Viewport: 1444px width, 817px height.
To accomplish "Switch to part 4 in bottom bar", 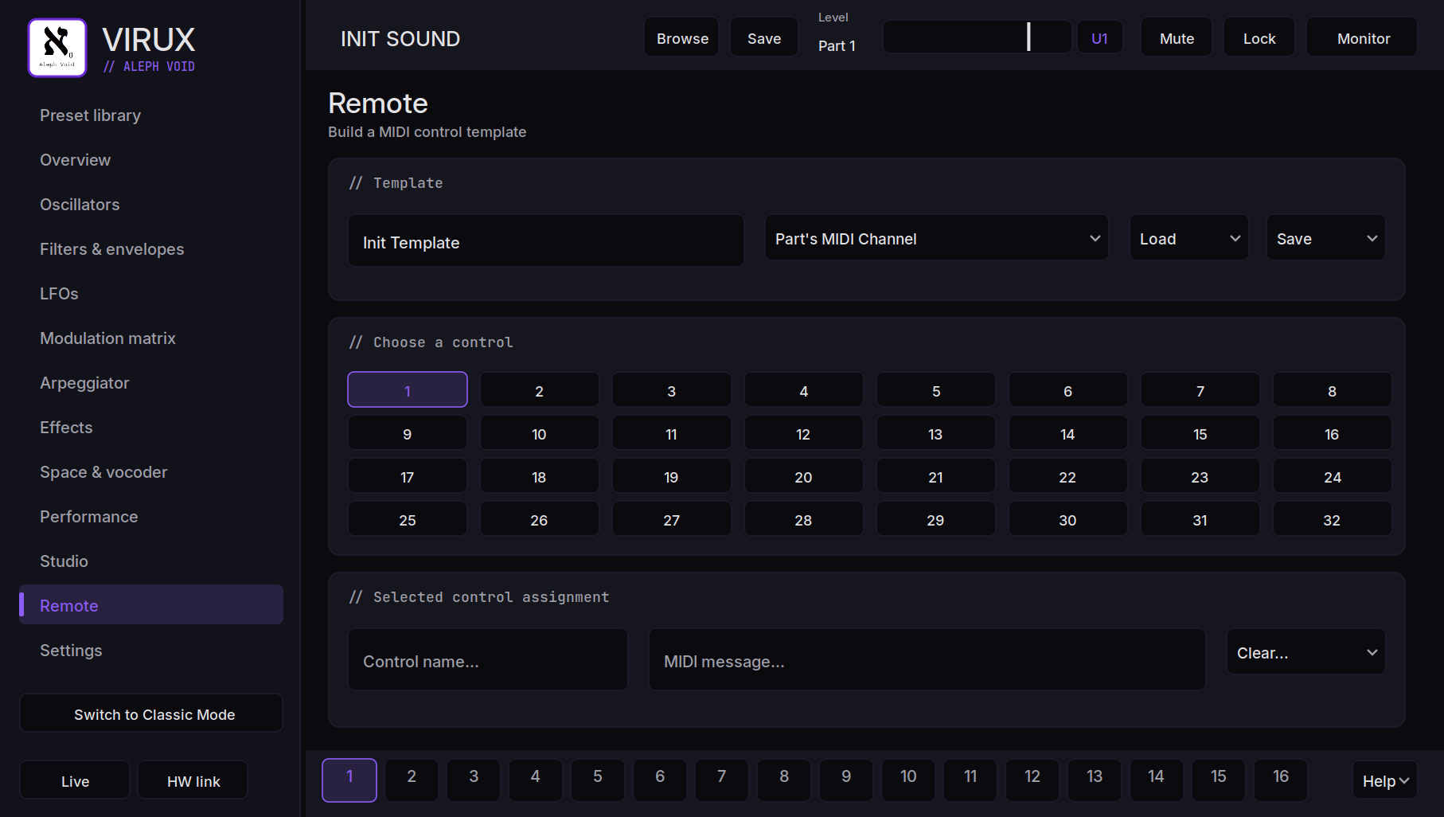I will (x=536, y=780).
